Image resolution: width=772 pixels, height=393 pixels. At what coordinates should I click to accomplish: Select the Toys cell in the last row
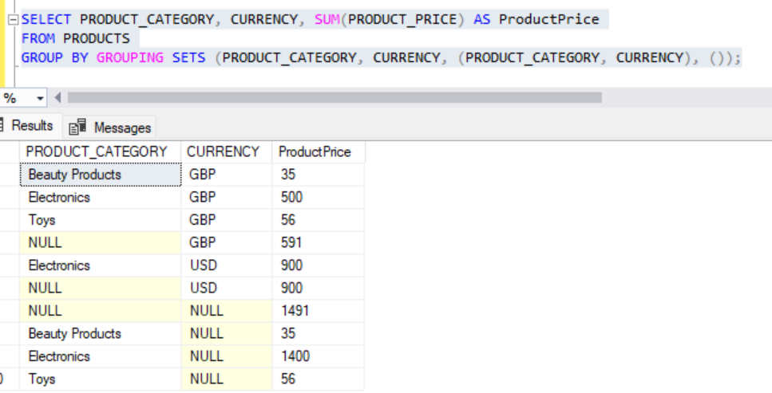42,379
